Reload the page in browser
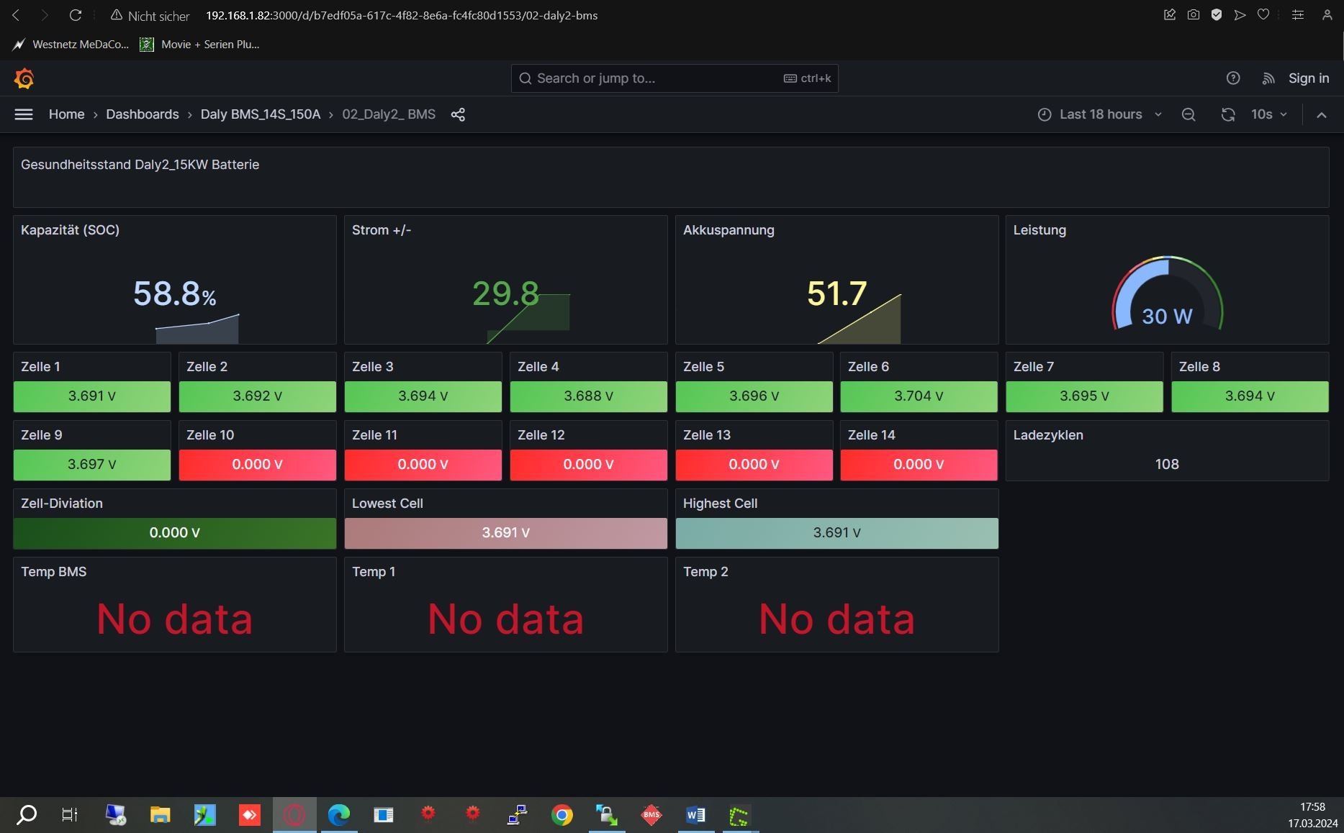Screen dimensions: 1344x833 coord(76,15)
